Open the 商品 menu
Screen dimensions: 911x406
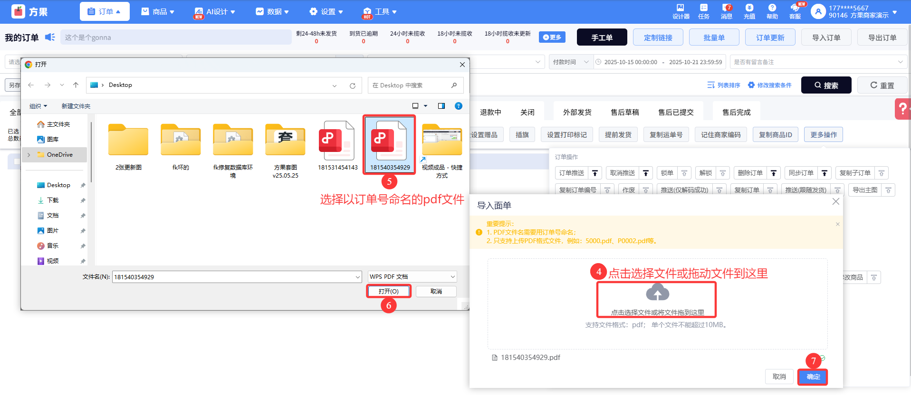pyautogui.click(x=158, y=11)
